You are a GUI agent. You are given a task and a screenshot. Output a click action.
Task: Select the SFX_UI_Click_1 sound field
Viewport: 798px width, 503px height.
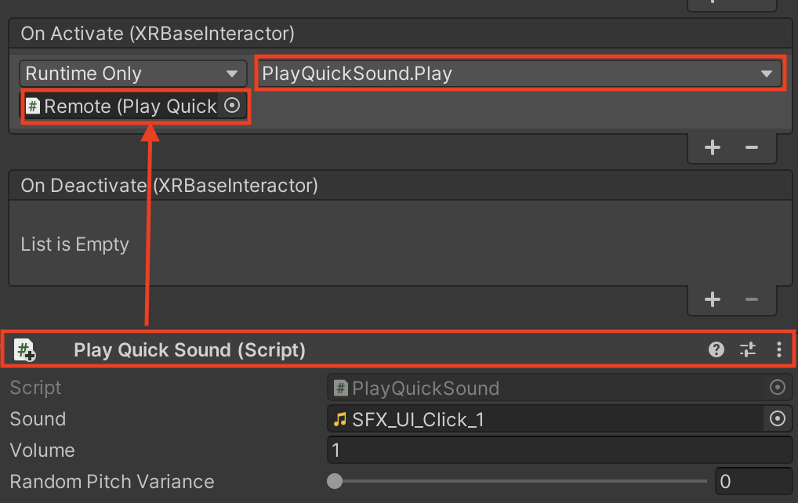[x=545, y=419]
